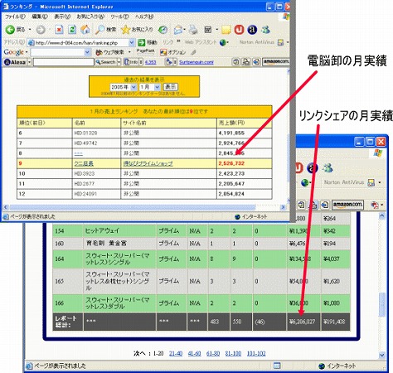Click into the Google toolbar search field
The width and height of the screenshot is (393, 373).
(58, 52)
